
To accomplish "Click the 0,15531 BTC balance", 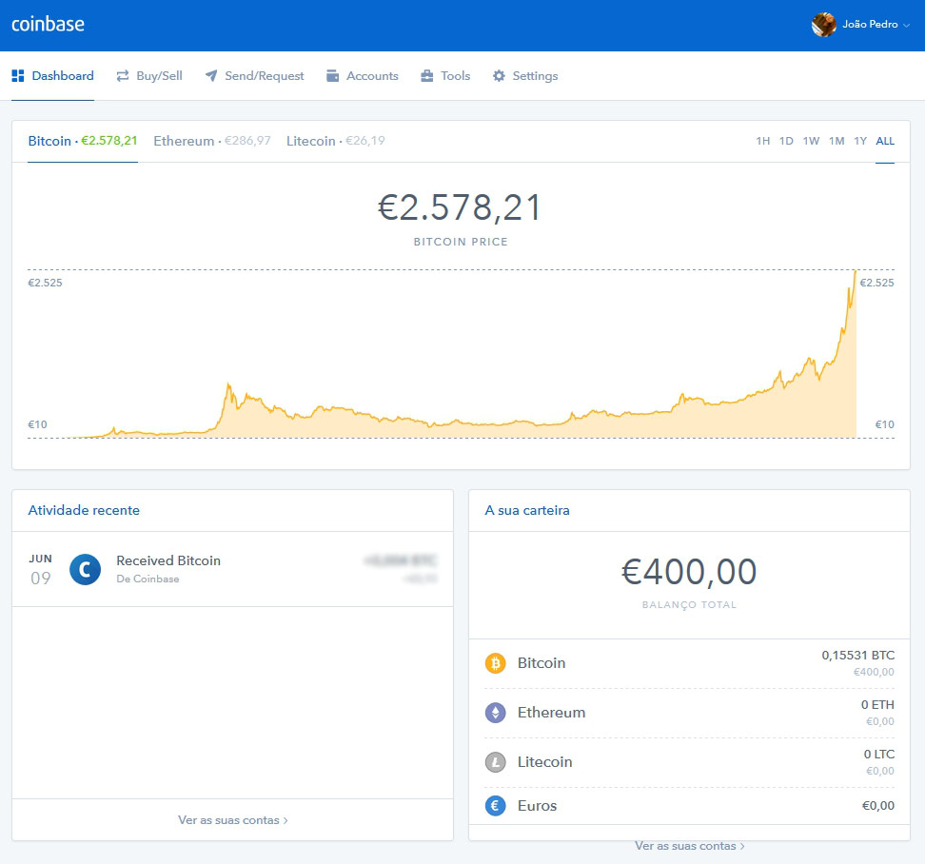I will [857, 656].
